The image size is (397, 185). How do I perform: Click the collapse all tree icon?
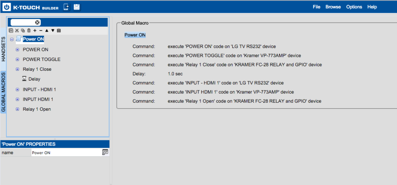[x=11, y=30]
